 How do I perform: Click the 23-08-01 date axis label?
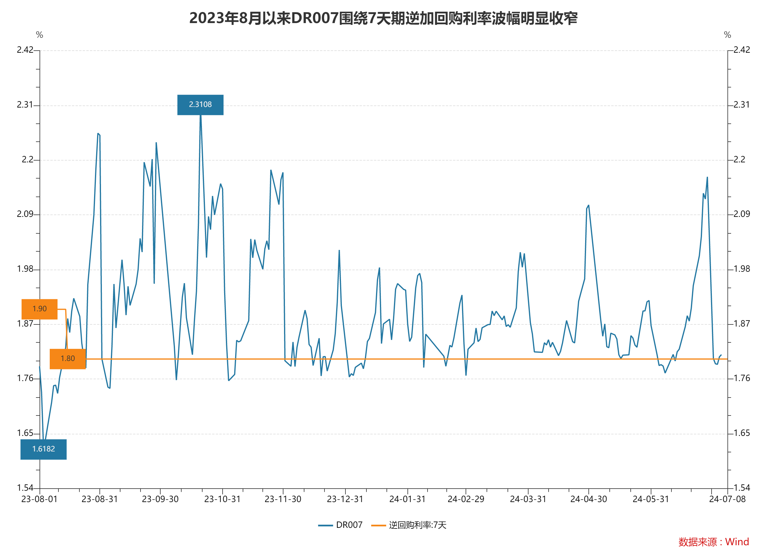40,499
